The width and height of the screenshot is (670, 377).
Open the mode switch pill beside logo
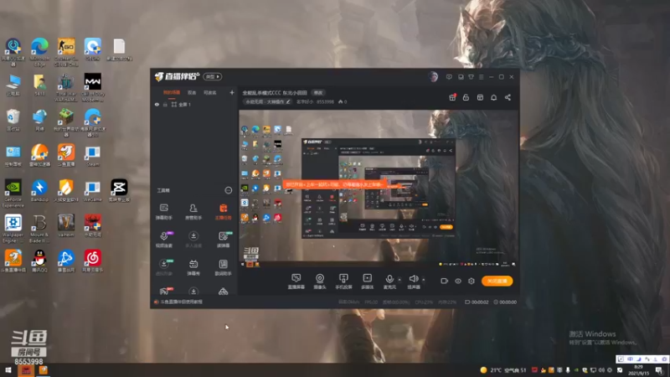click(x=213, y=76)
